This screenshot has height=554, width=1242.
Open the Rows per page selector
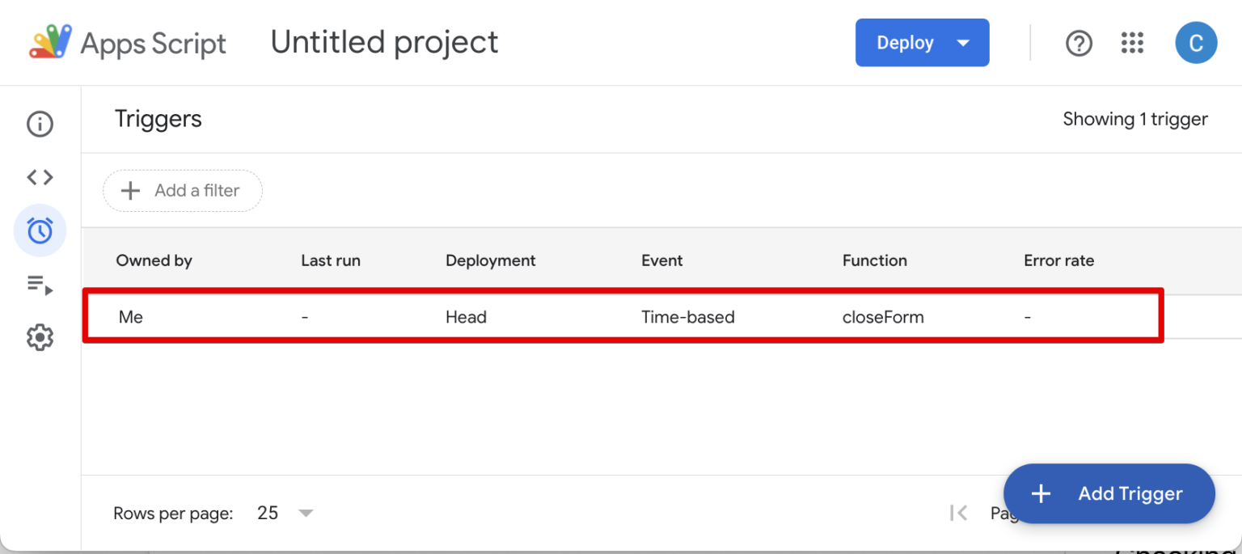[285, 513]
